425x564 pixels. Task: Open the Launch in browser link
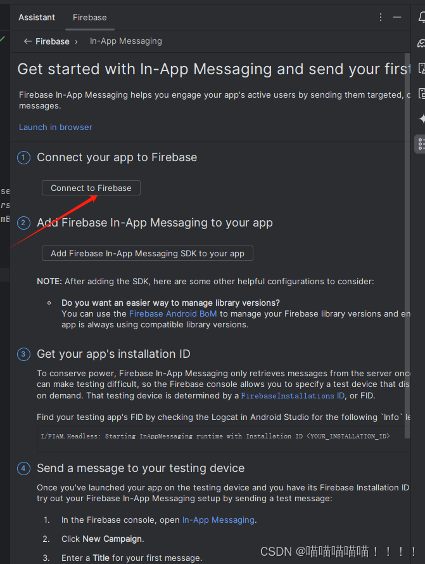click(56, 127)
